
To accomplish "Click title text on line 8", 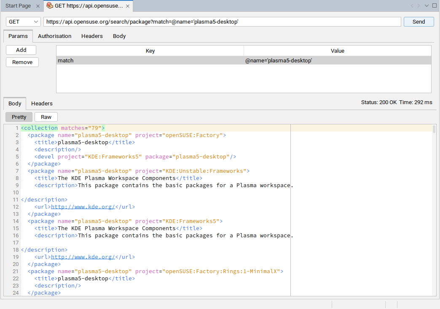I will [116, 178].
